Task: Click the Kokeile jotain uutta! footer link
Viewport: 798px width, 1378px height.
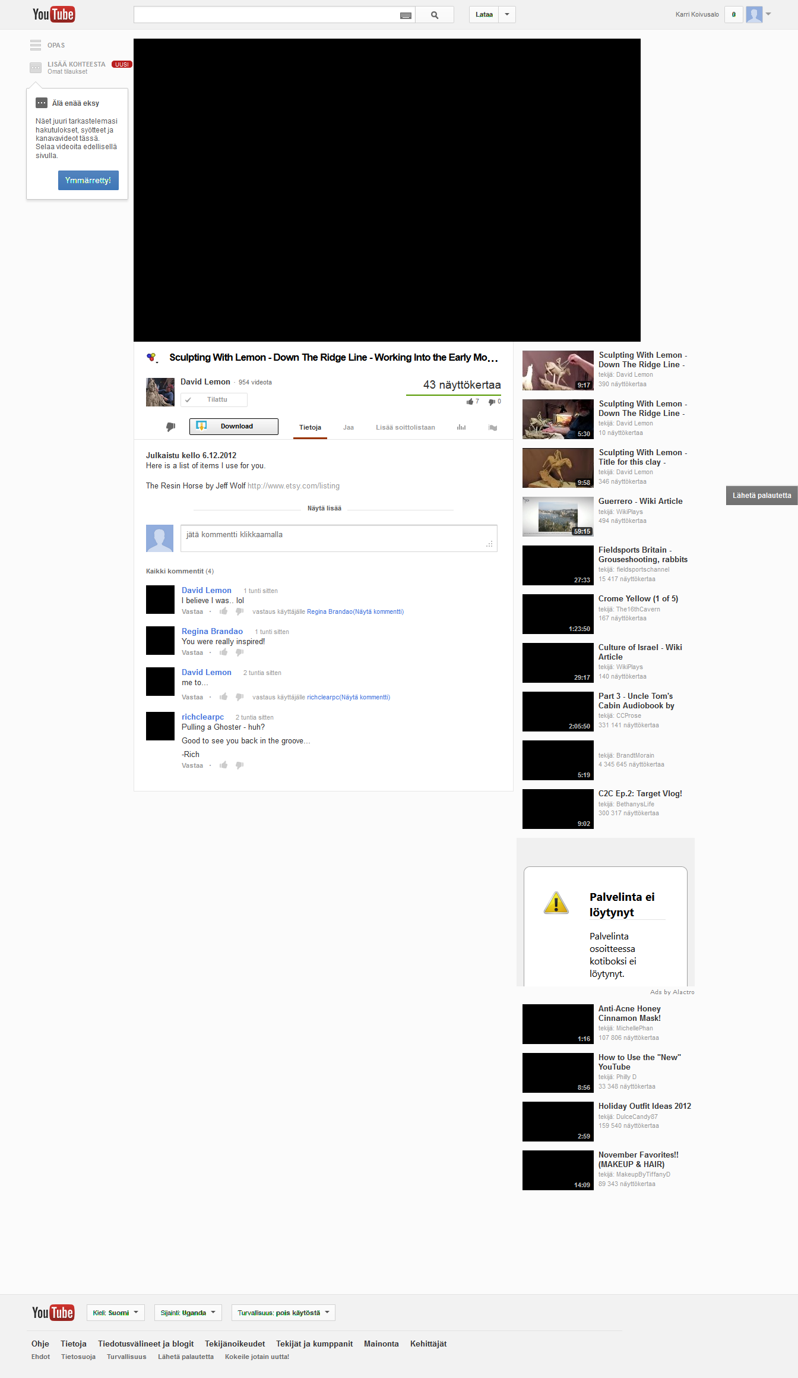Action: tap(257, 1357)
